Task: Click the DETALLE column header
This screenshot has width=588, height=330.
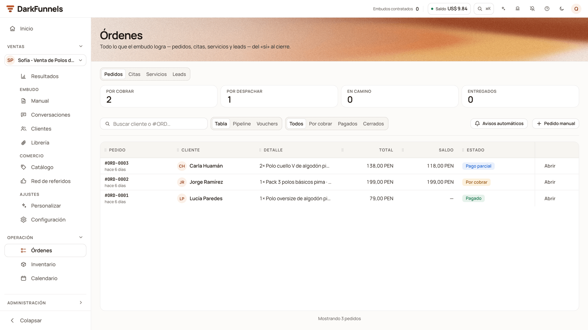Action: 273,150
